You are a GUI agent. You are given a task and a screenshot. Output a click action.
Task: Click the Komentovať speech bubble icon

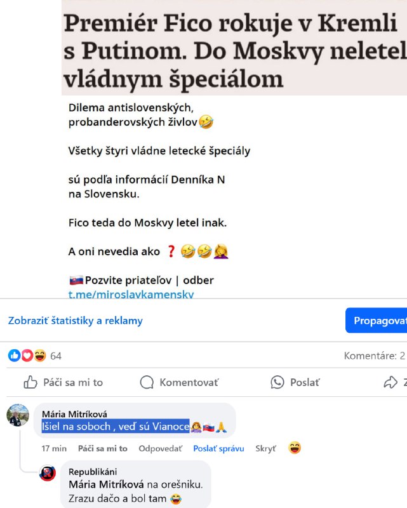point(147,382)
